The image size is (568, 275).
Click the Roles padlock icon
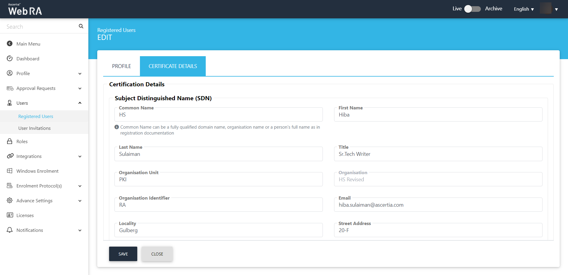[x=10, y=141]
